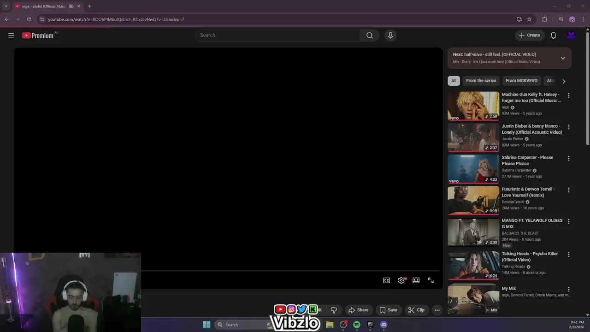This screenshot has height=332, width=590.
Task: Focus the YouTube search field
Action: click(x=277, y=36)
